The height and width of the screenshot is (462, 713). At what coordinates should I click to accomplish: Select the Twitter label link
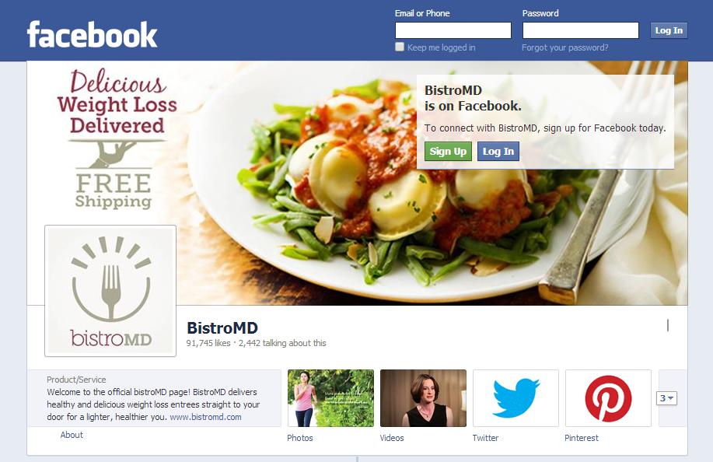pyautogui.click(x=485, y=438)
